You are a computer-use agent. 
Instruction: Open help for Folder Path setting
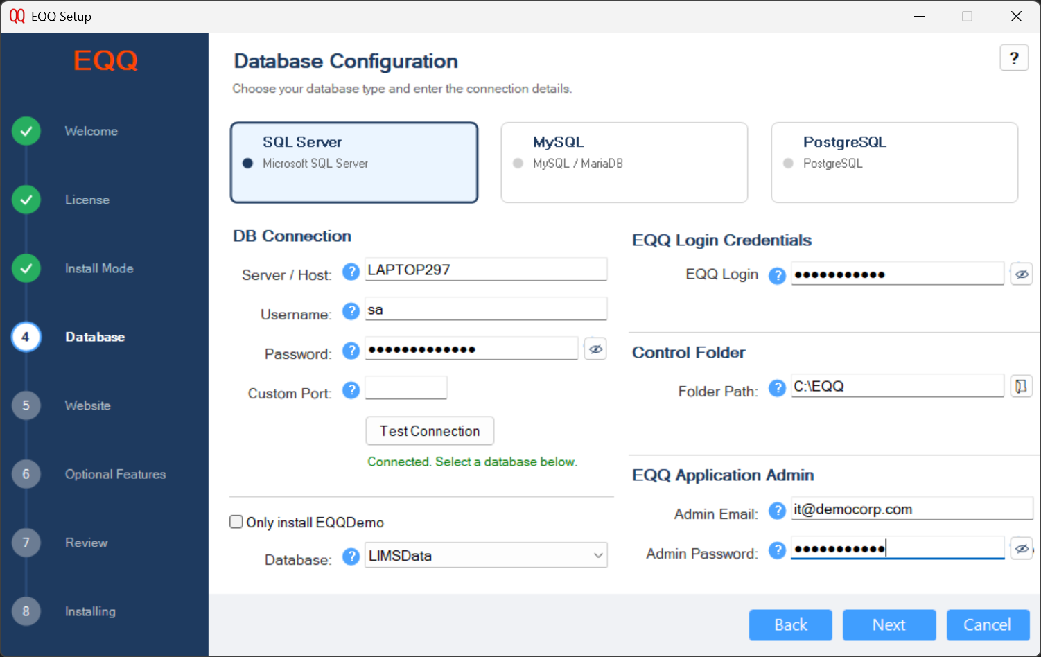pos(777,389)
